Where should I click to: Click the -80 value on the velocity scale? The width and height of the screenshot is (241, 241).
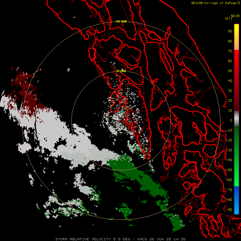[x=229, y=200]
